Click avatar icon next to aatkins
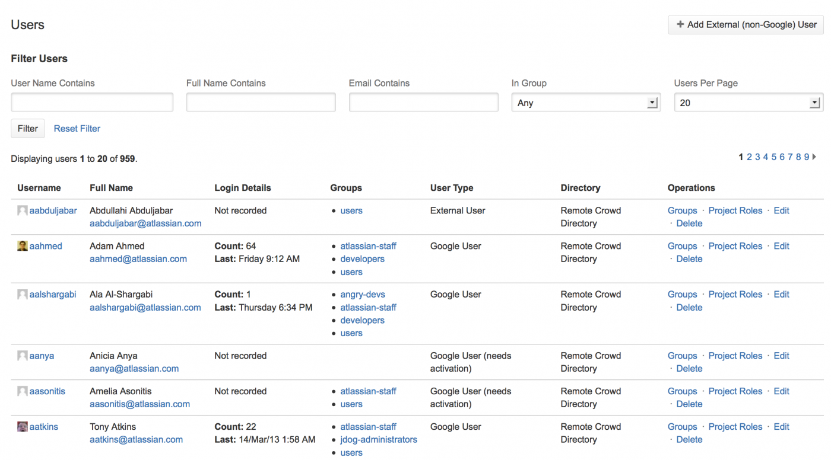This screenshot has width=831, height=460. 23,427
